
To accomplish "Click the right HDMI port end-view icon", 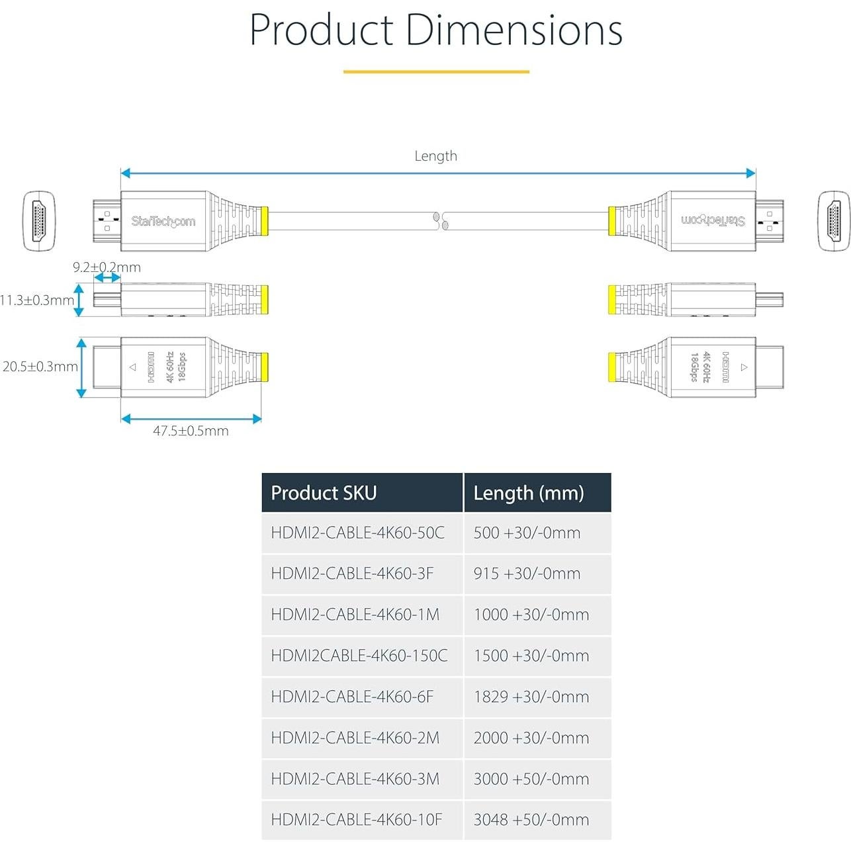I will pyautogui.click(x=833, y=221).
